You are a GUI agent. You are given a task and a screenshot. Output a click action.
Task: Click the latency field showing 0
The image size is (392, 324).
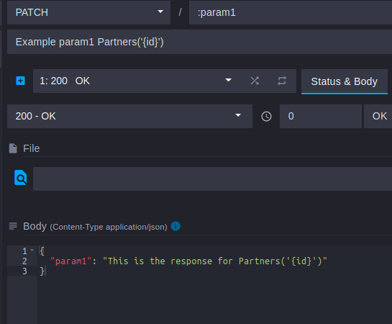coord(321,116)
